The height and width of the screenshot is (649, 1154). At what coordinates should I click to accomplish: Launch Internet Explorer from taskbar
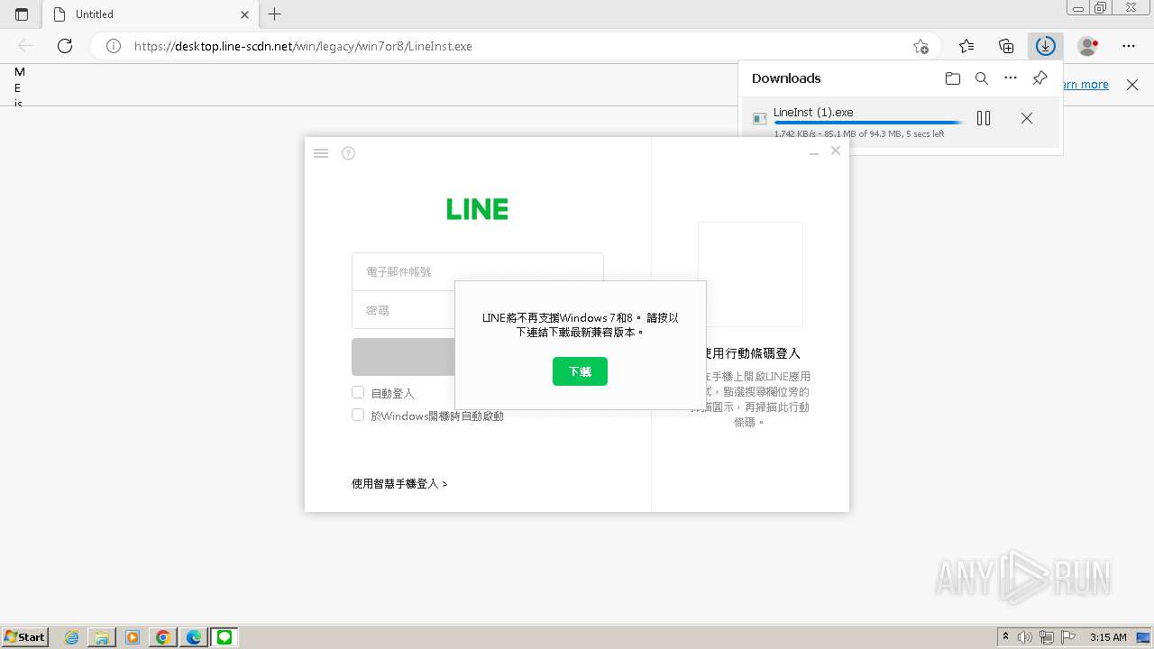click(x=72, y=637)
